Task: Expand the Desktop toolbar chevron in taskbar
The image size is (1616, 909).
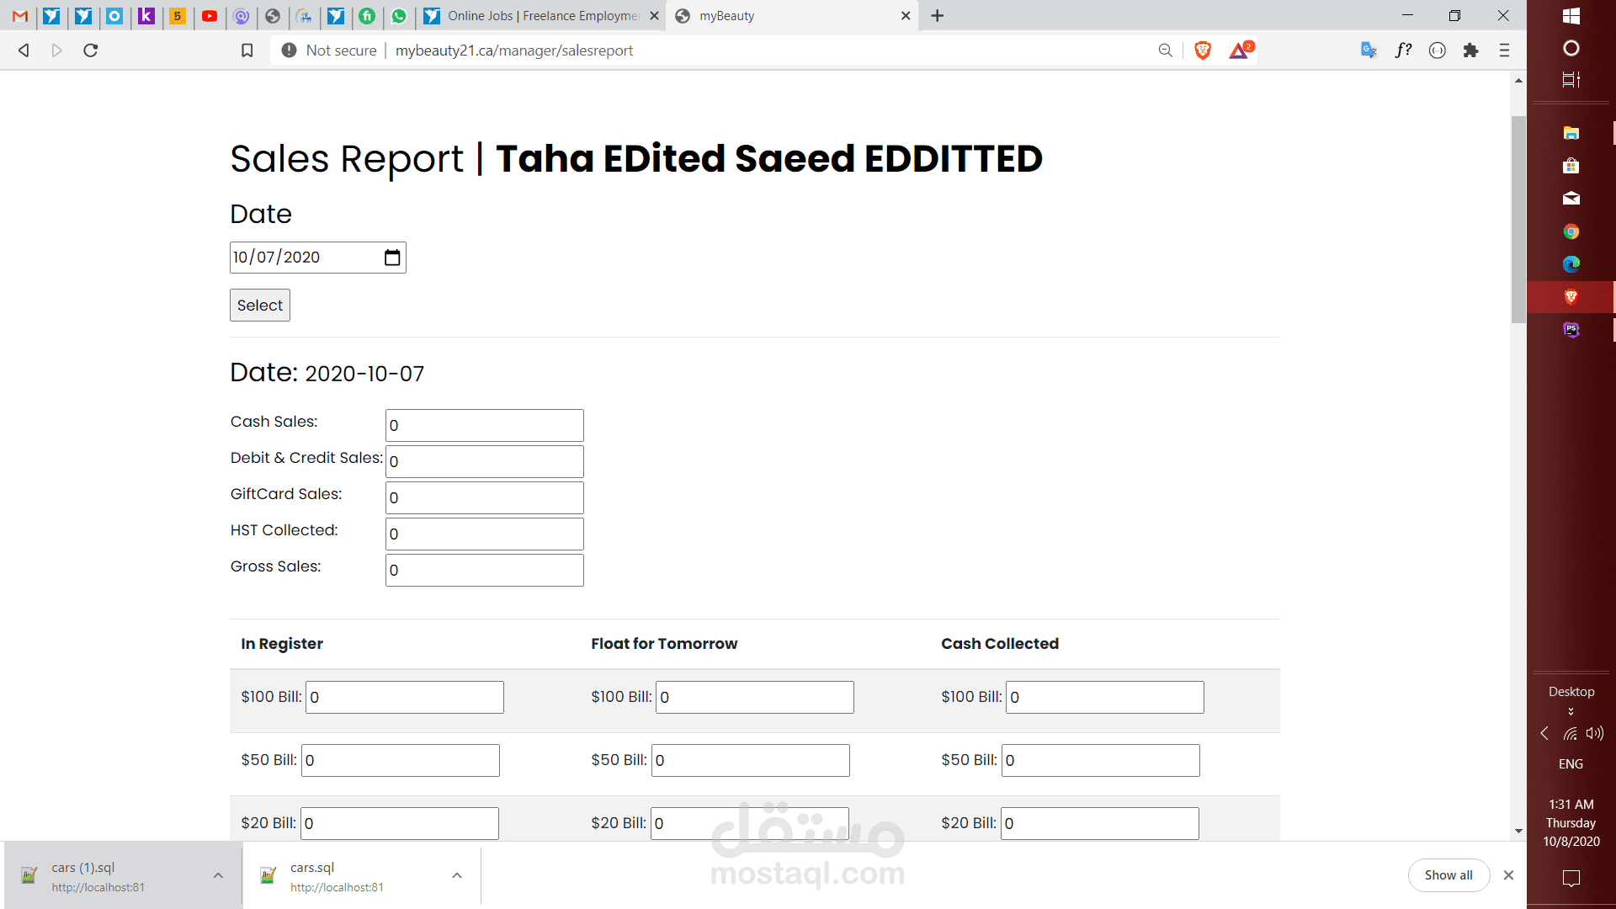Action: (x=1571, y=712)
